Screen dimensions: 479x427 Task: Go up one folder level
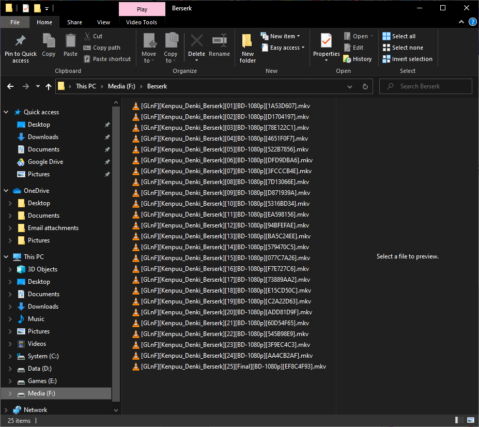(48, 86)
